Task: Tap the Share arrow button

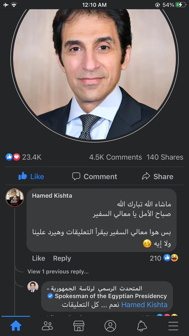Action: click(x=157, y=176)
